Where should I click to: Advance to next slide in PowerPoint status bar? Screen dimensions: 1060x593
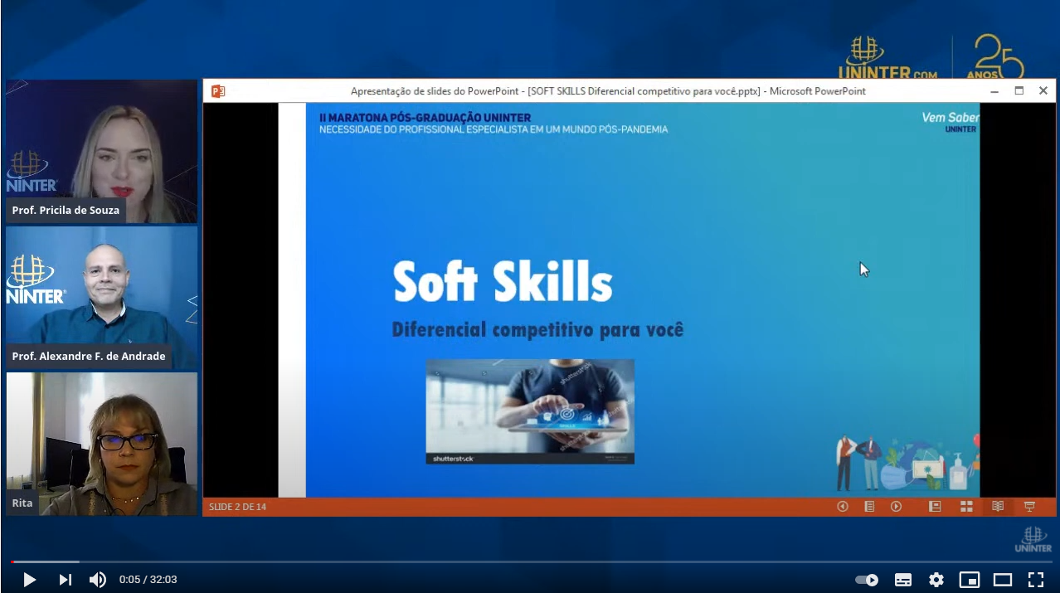coord(896,506)
